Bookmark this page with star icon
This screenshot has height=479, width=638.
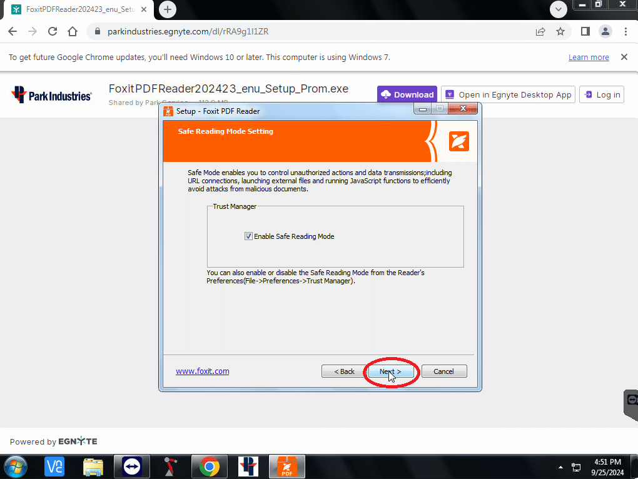560,31
